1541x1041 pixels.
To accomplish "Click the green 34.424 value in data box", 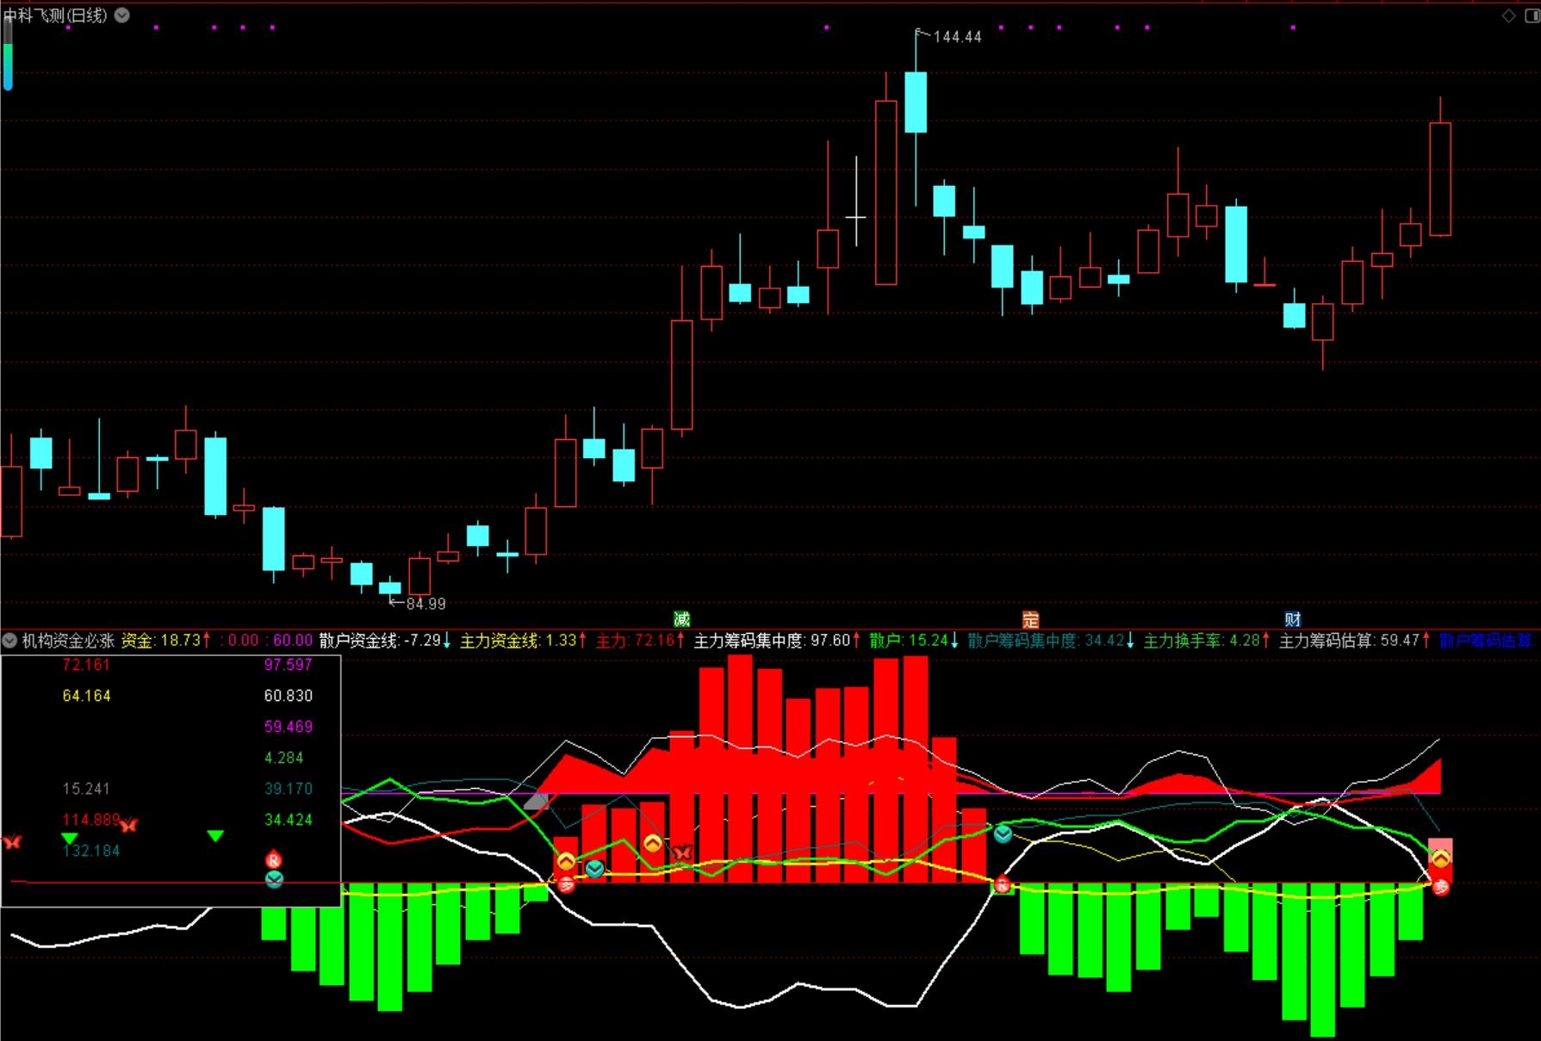I will coord(288,819).
